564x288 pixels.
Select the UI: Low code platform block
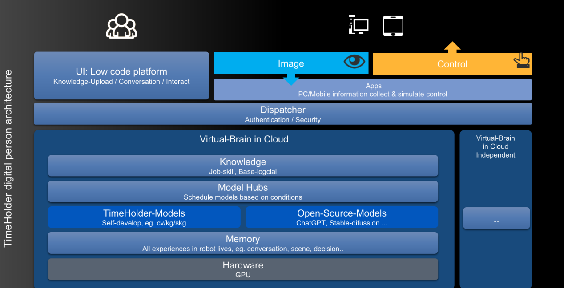121,76
